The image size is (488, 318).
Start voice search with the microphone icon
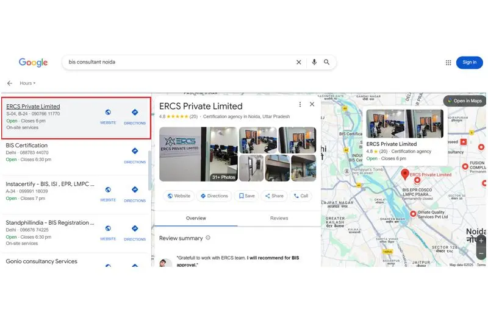pyautogui.click(x=314, y=62)
